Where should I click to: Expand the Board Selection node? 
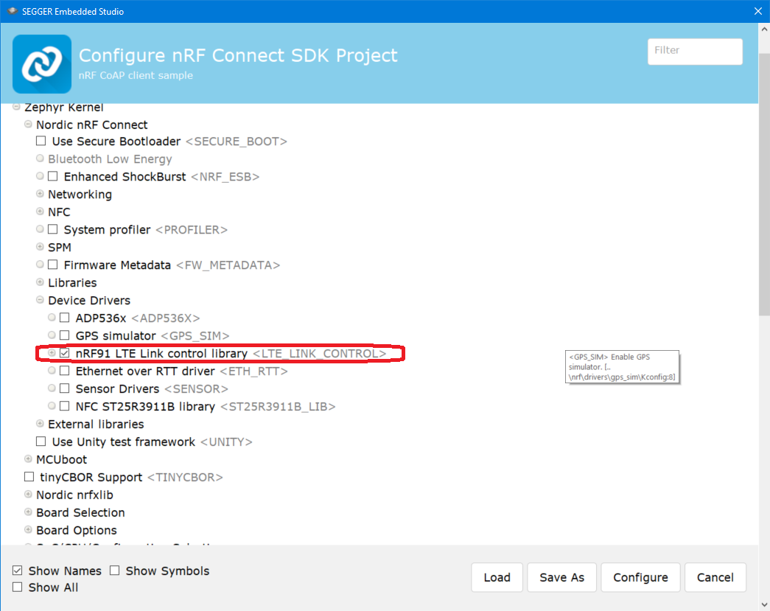(x=29, y=512)
